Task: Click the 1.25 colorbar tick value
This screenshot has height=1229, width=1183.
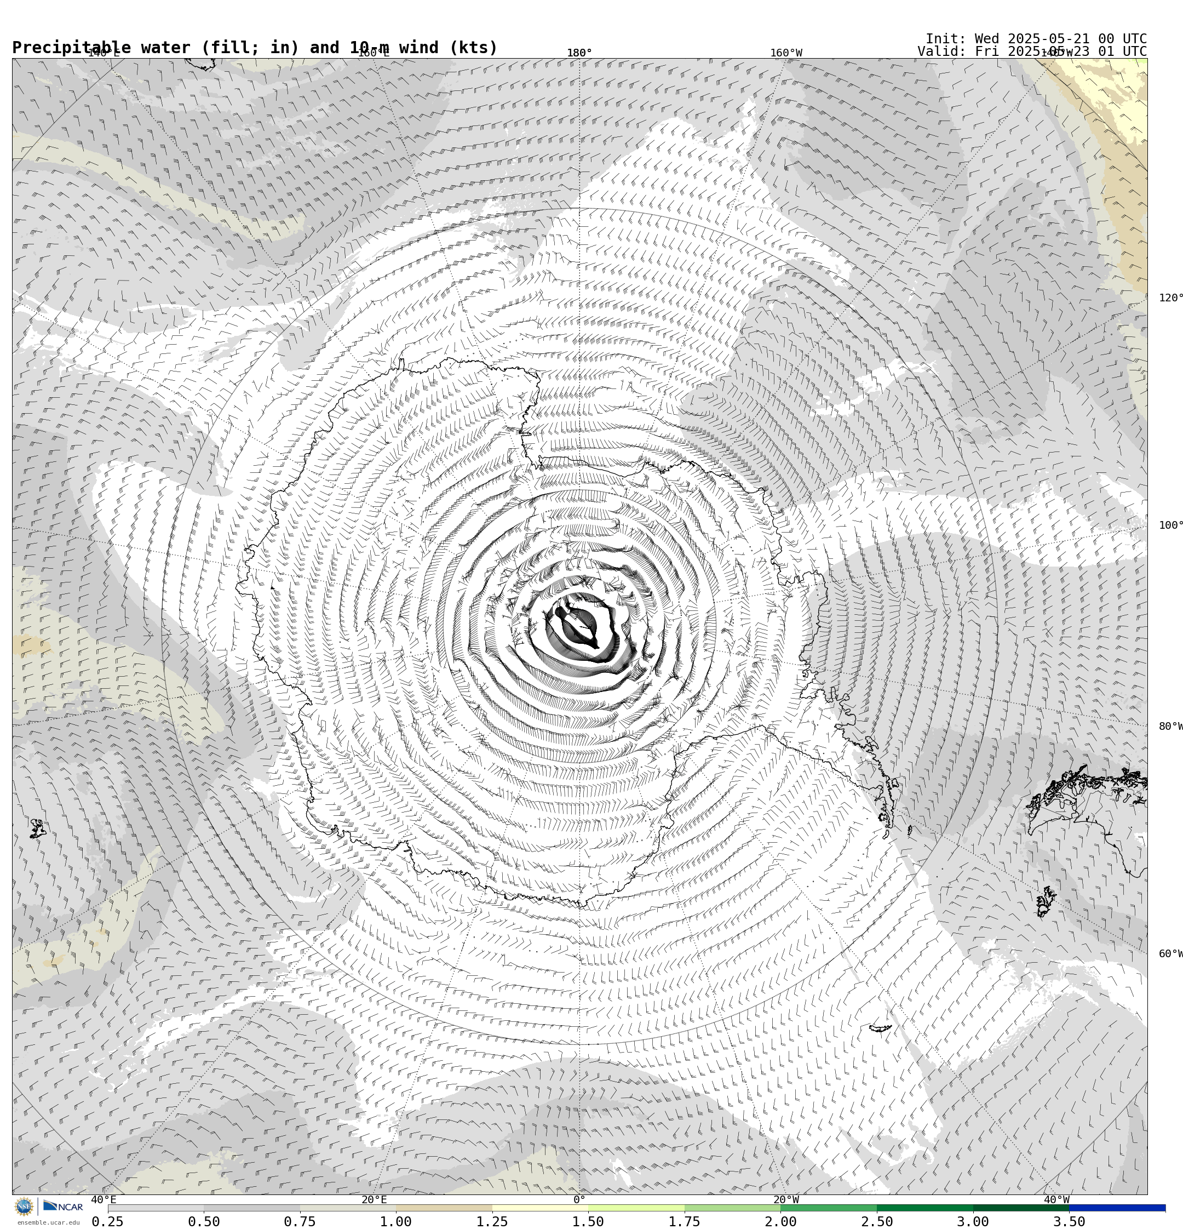Action: 492,1221
